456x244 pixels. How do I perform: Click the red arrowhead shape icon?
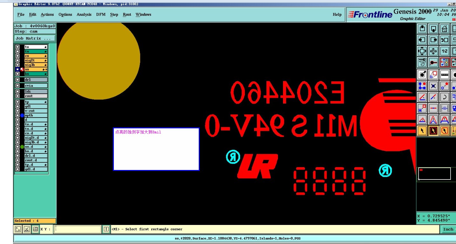coord(433,119)
